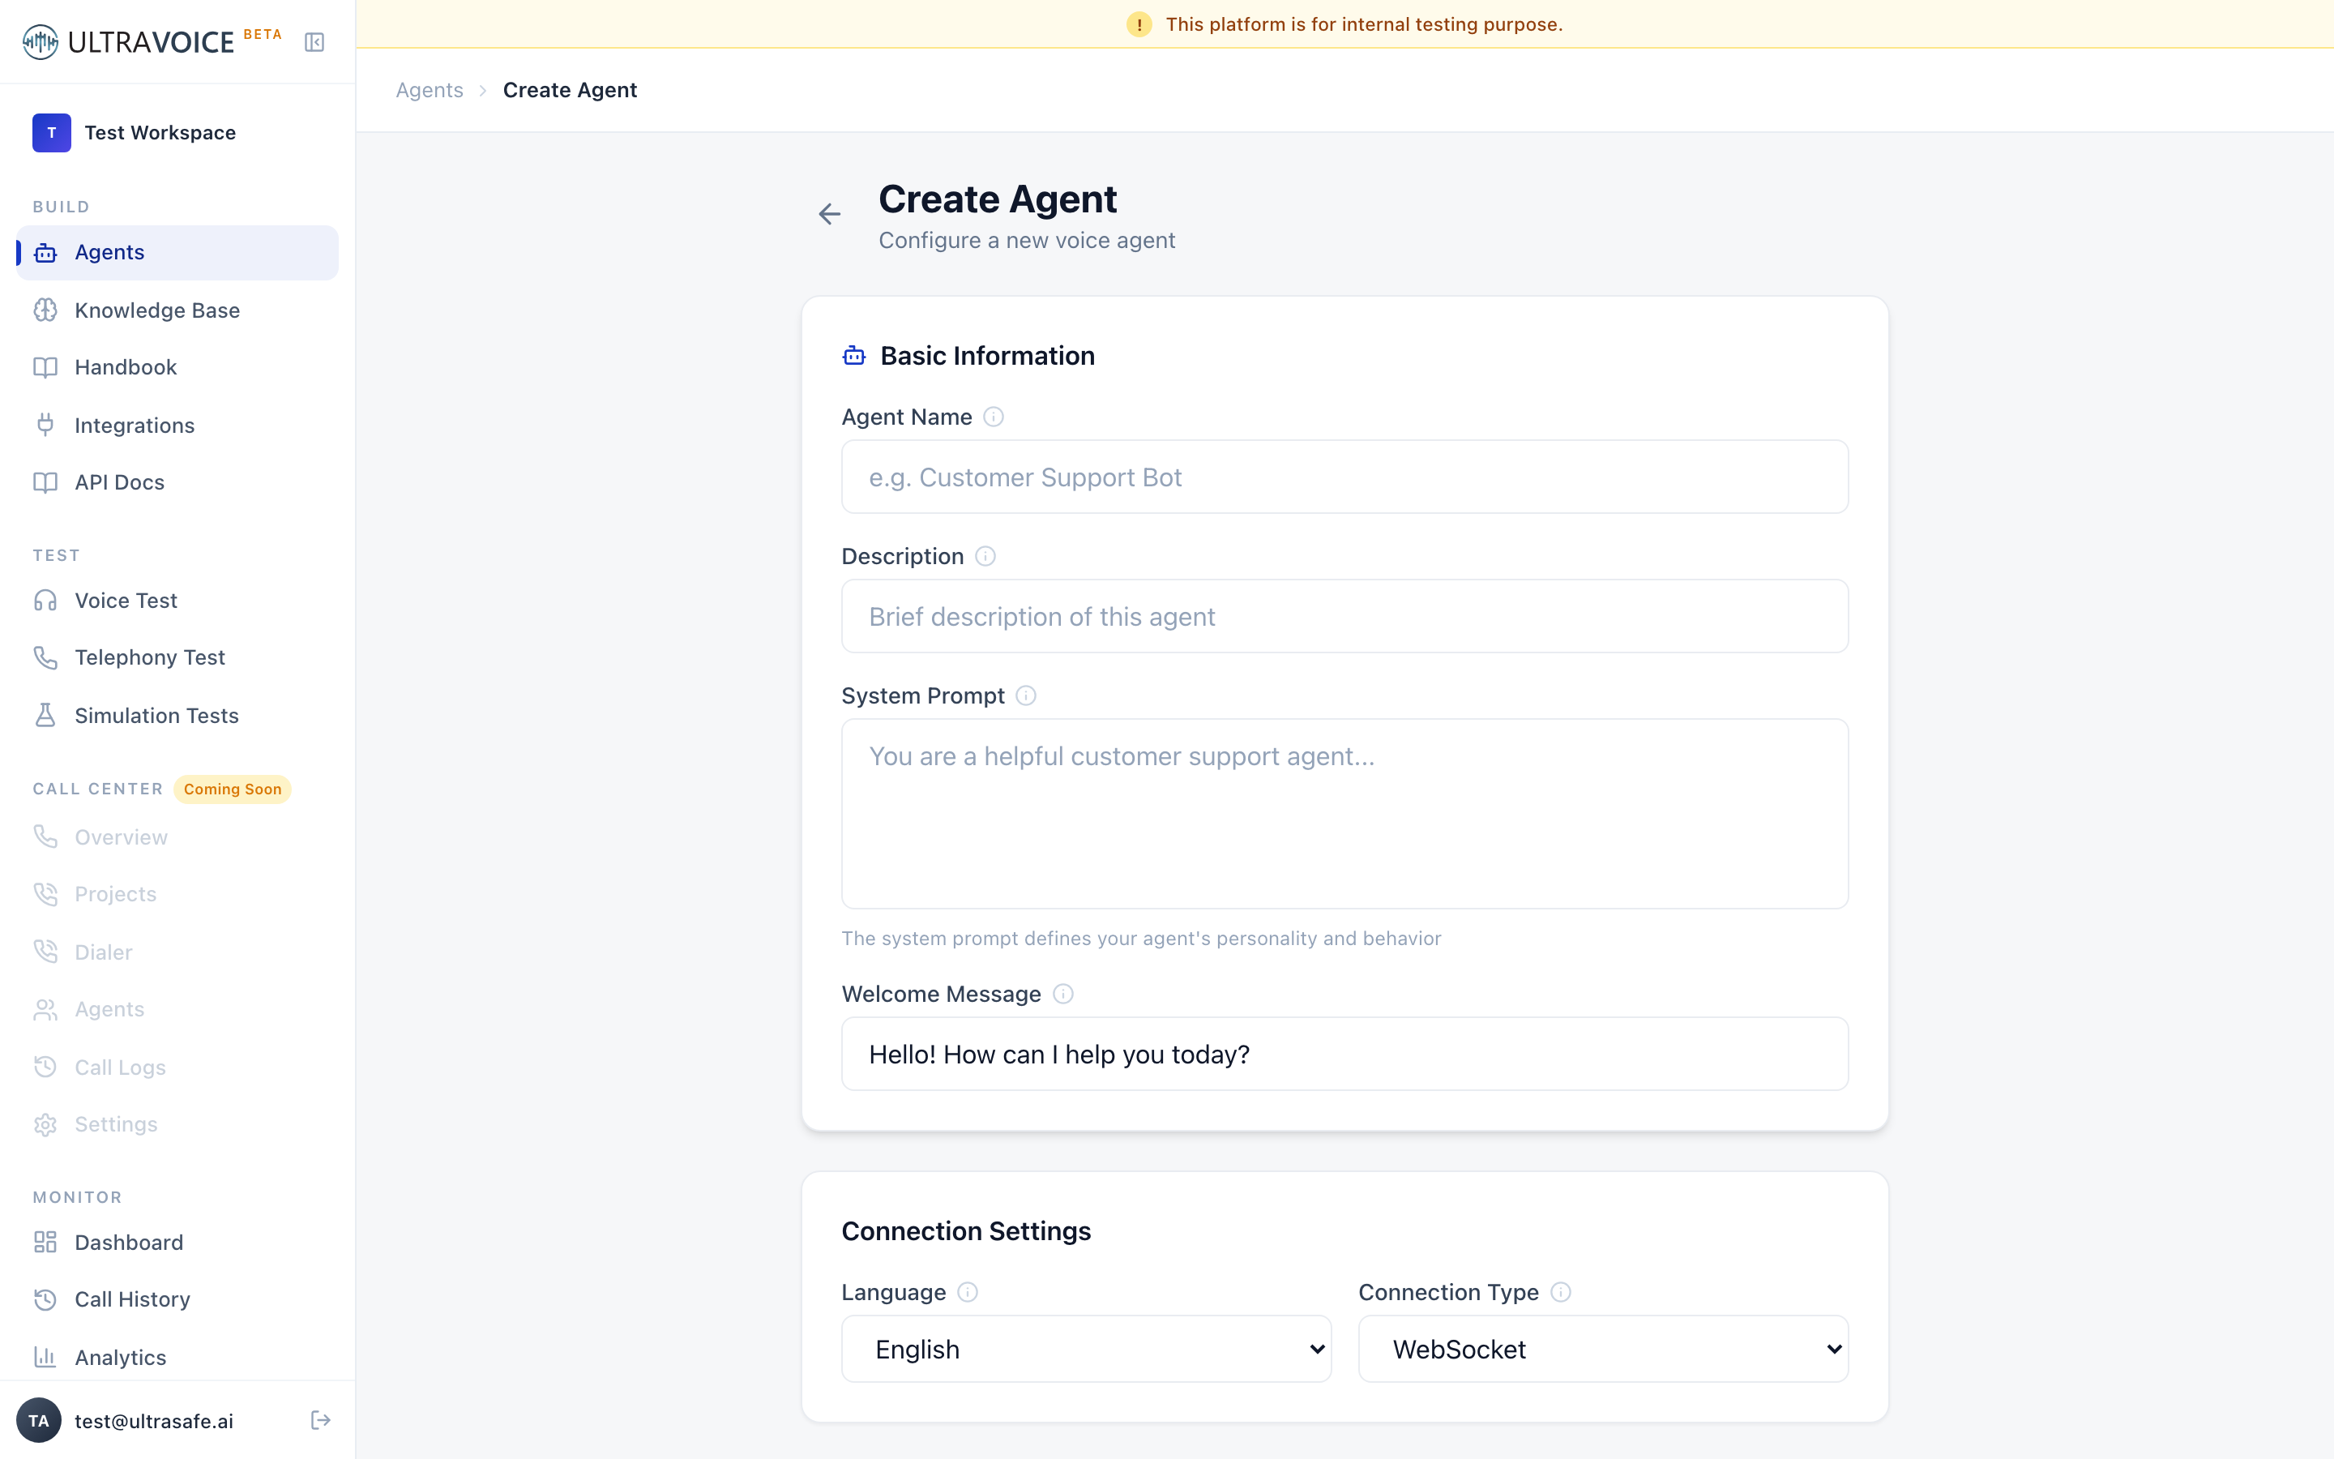Open the Dashboard under Monitor

pos(177,1242)
